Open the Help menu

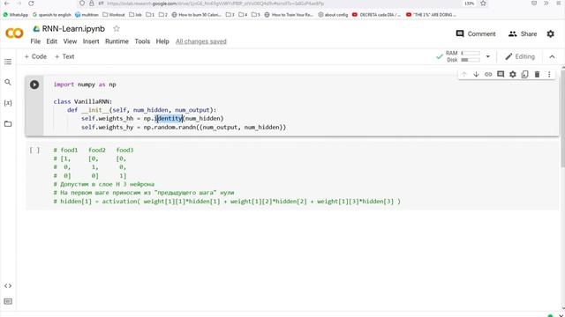click(x=162, y=41)
